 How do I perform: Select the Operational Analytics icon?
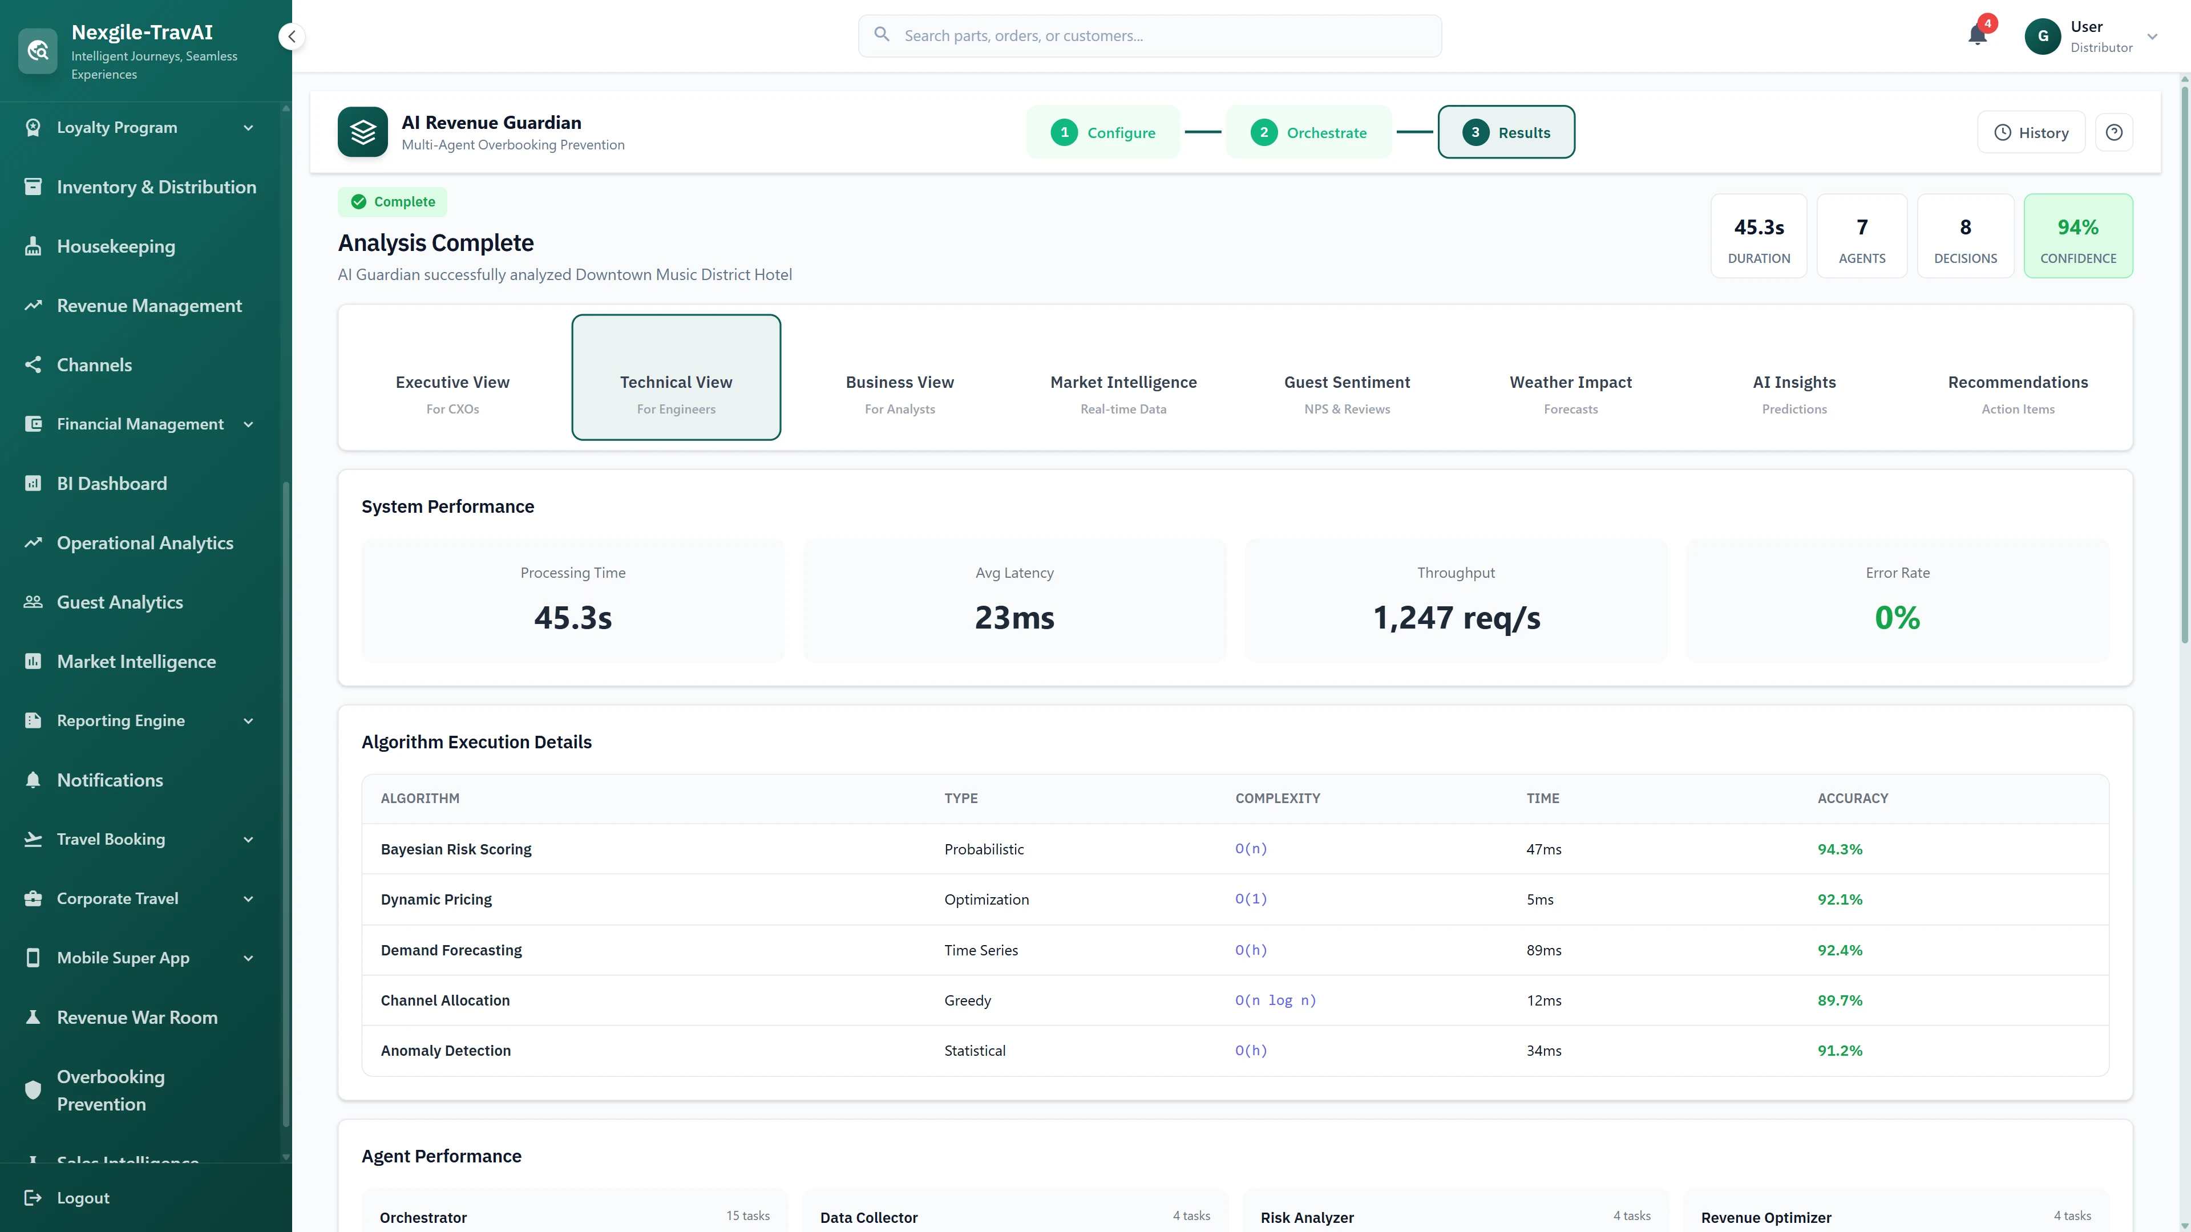[x=33, y=542]
